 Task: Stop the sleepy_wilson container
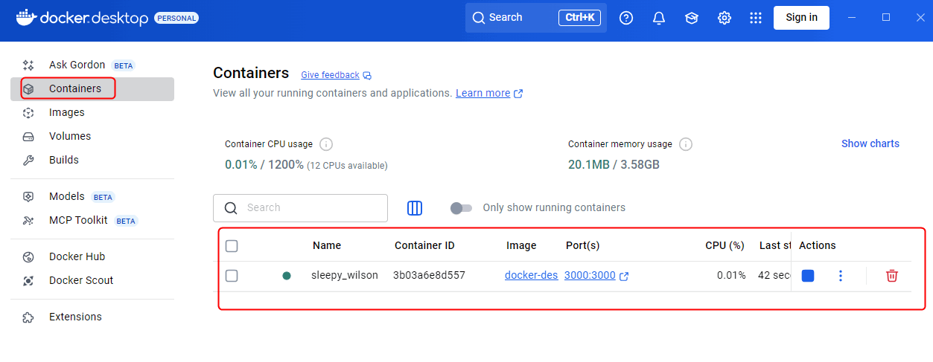point(808,276)
